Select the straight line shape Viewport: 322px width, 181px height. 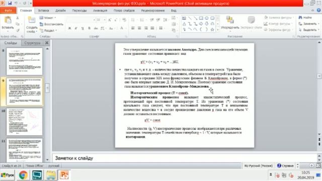pos(190,18)
